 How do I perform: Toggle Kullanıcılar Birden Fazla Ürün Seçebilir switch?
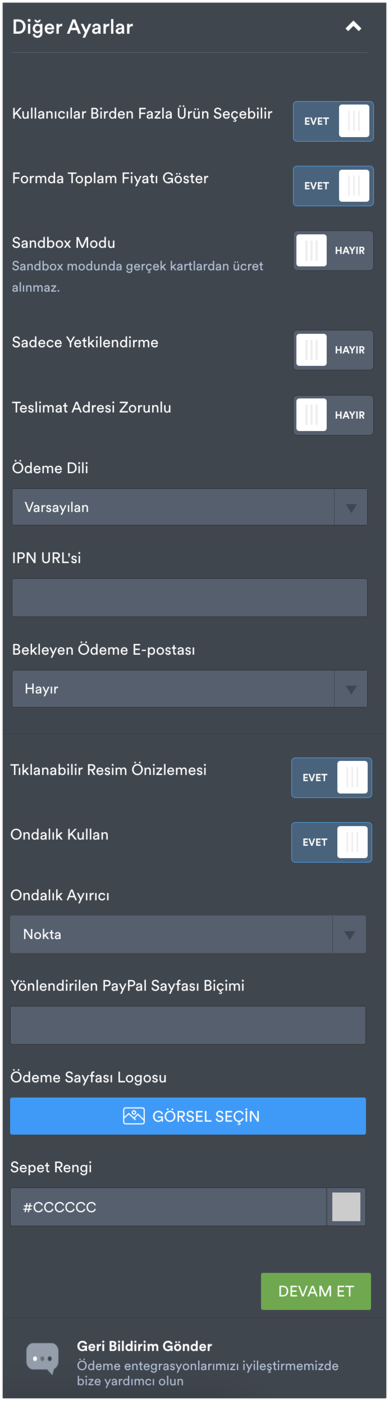click(333, 121)
